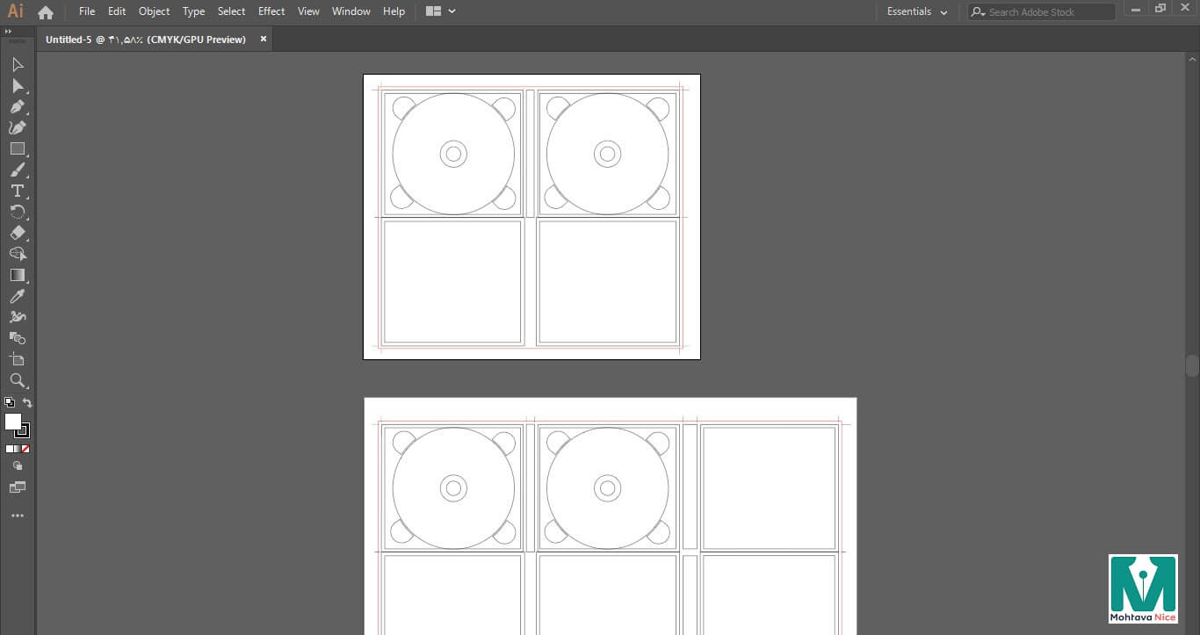
Task: Select the Type tool
Action: tap(17, 191)
